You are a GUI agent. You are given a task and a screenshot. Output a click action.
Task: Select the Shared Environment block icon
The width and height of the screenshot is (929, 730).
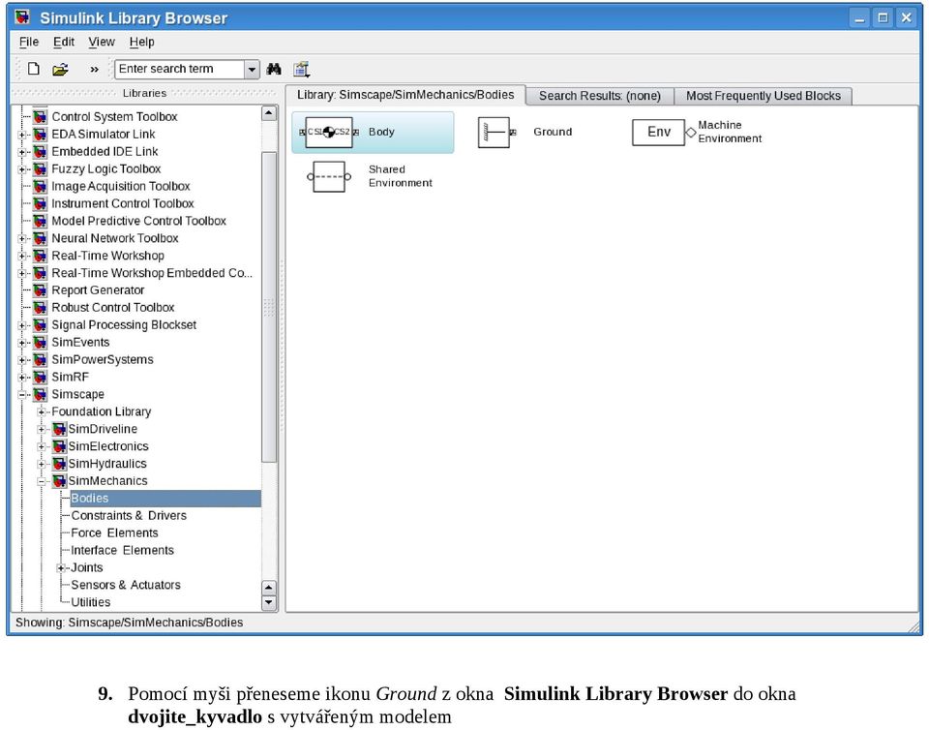[x=329, y=176]
